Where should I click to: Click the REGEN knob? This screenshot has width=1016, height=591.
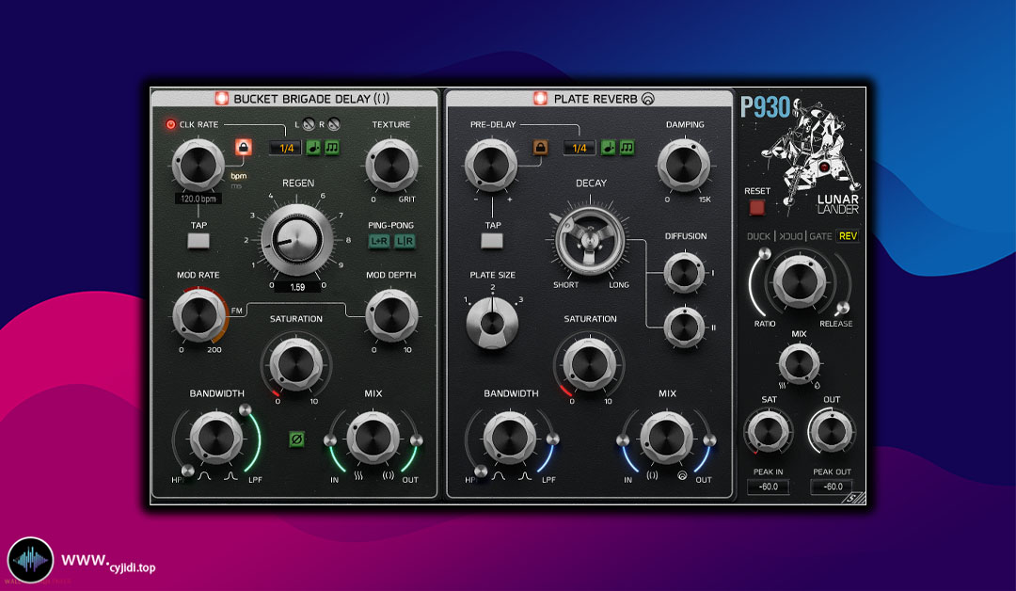coord(296,240)
